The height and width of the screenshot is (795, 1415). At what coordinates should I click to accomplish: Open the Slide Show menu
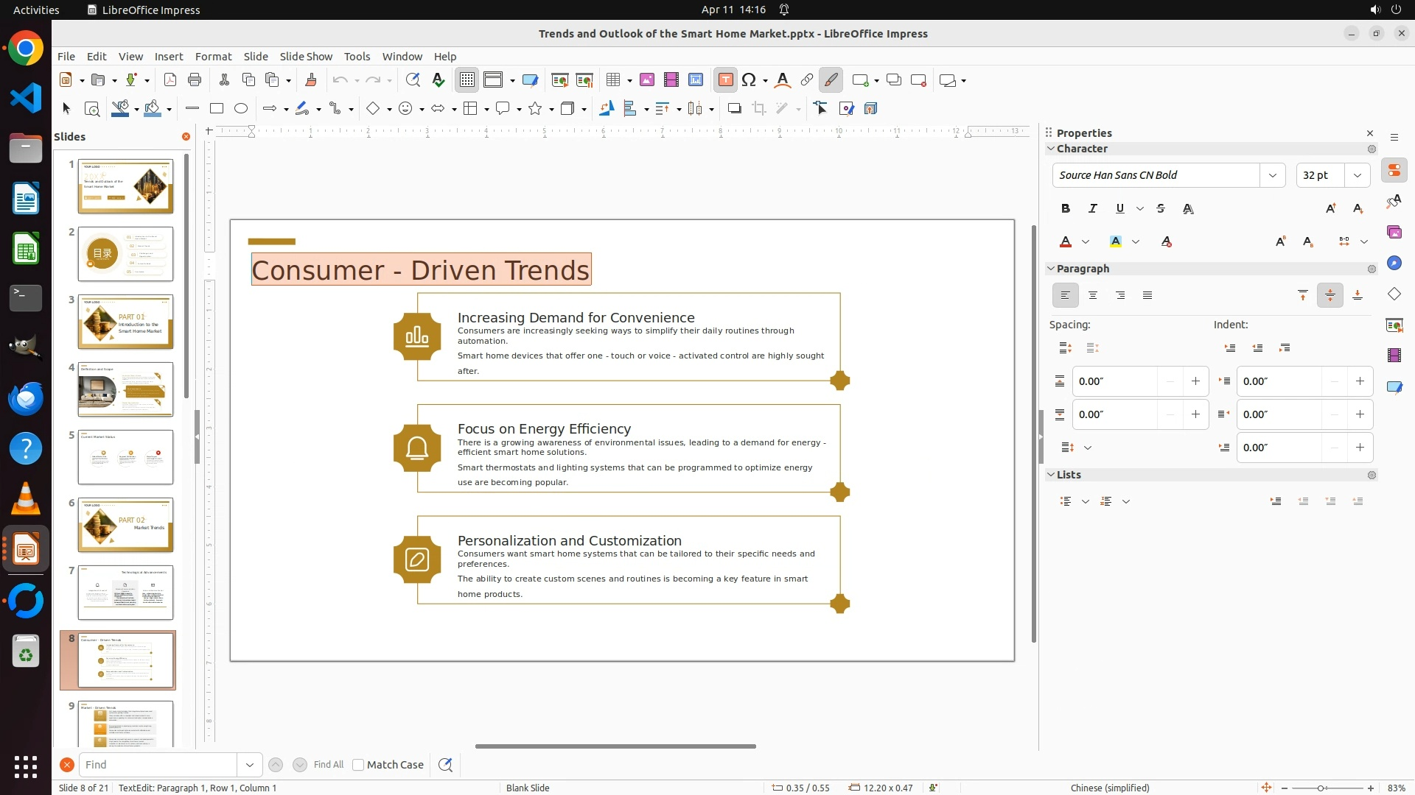coord(306,57)
